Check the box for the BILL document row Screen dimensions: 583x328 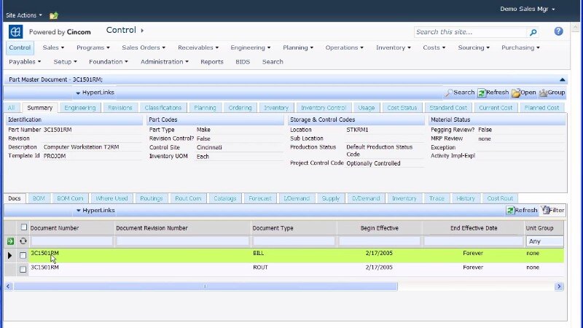[x=23, y=255]
